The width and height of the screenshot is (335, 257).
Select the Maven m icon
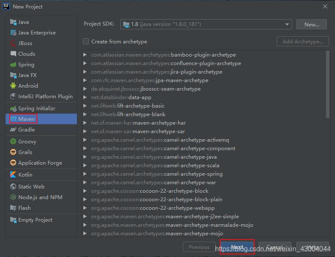coord(13,119)
